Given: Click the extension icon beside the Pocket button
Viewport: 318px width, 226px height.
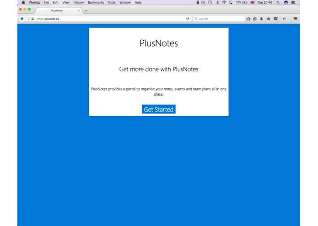Looking at the screenshot, I should tap(284, 19).
